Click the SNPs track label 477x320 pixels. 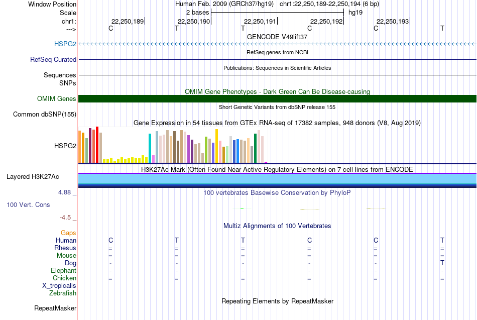[68, 83]
